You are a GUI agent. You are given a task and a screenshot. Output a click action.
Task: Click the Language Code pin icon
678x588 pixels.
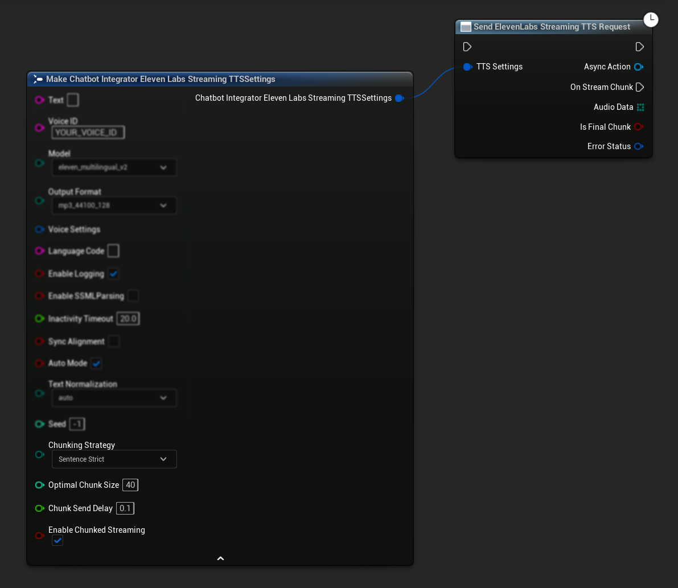pyautogui.click(x=39, y=250)
